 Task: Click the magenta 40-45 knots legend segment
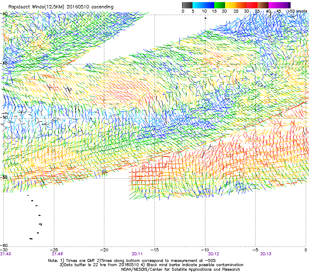click(x=274, y=5)
